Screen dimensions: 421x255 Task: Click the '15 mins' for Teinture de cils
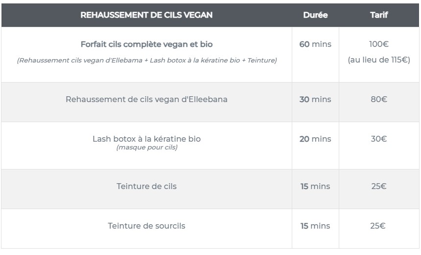click(315, 187)
